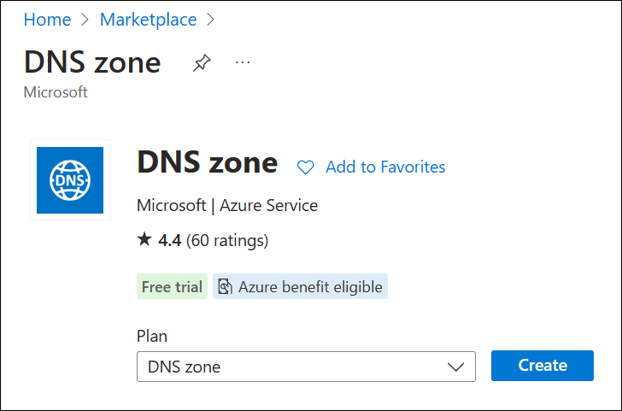This screenshot has width=622, height=411.
Task: Click the Azure benefit eligible label text
Action: tap(310, 287)
